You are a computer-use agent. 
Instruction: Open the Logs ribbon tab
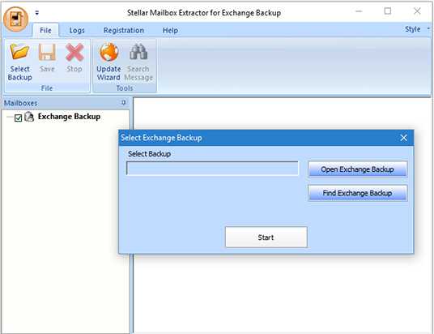77,30
